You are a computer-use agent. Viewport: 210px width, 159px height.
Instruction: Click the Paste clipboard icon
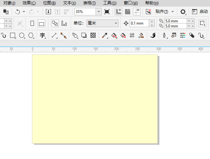point(6,12)
